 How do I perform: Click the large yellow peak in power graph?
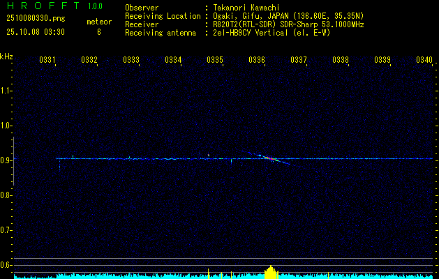(271, 272)
